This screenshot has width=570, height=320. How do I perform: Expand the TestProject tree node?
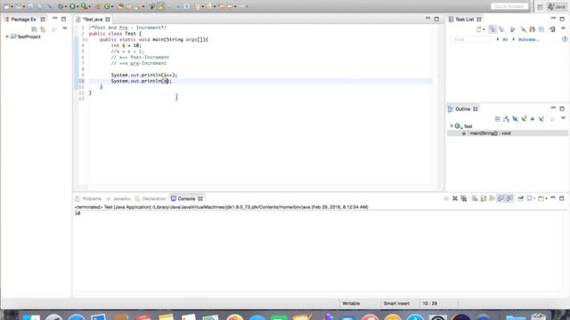7,36
